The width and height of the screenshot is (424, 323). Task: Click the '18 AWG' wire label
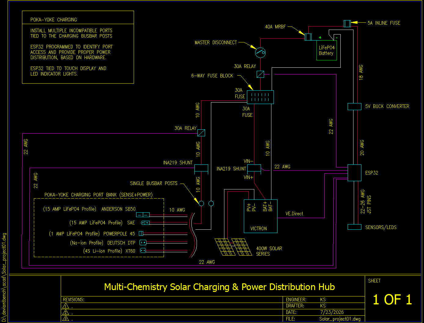(361, 72)
